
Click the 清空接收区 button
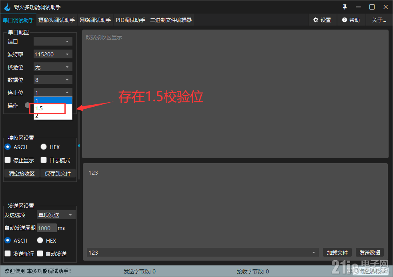22,173
